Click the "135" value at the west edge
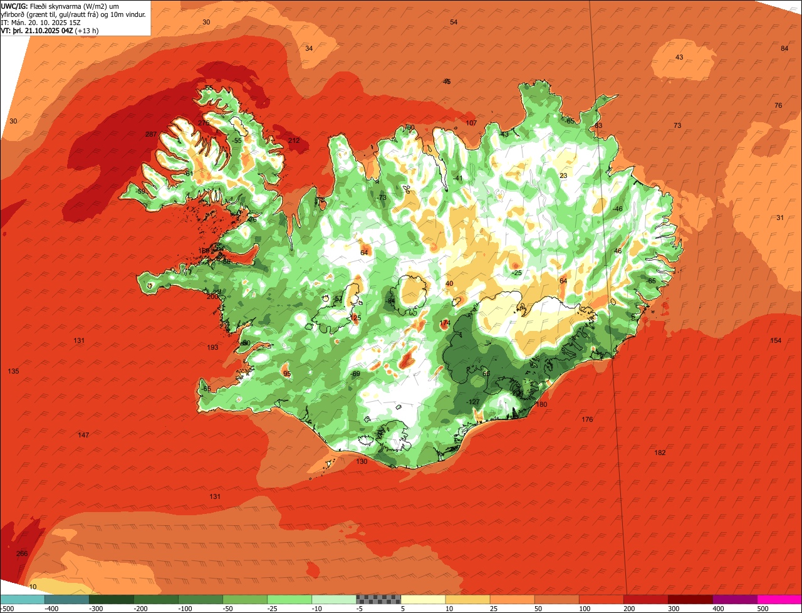 13,372
